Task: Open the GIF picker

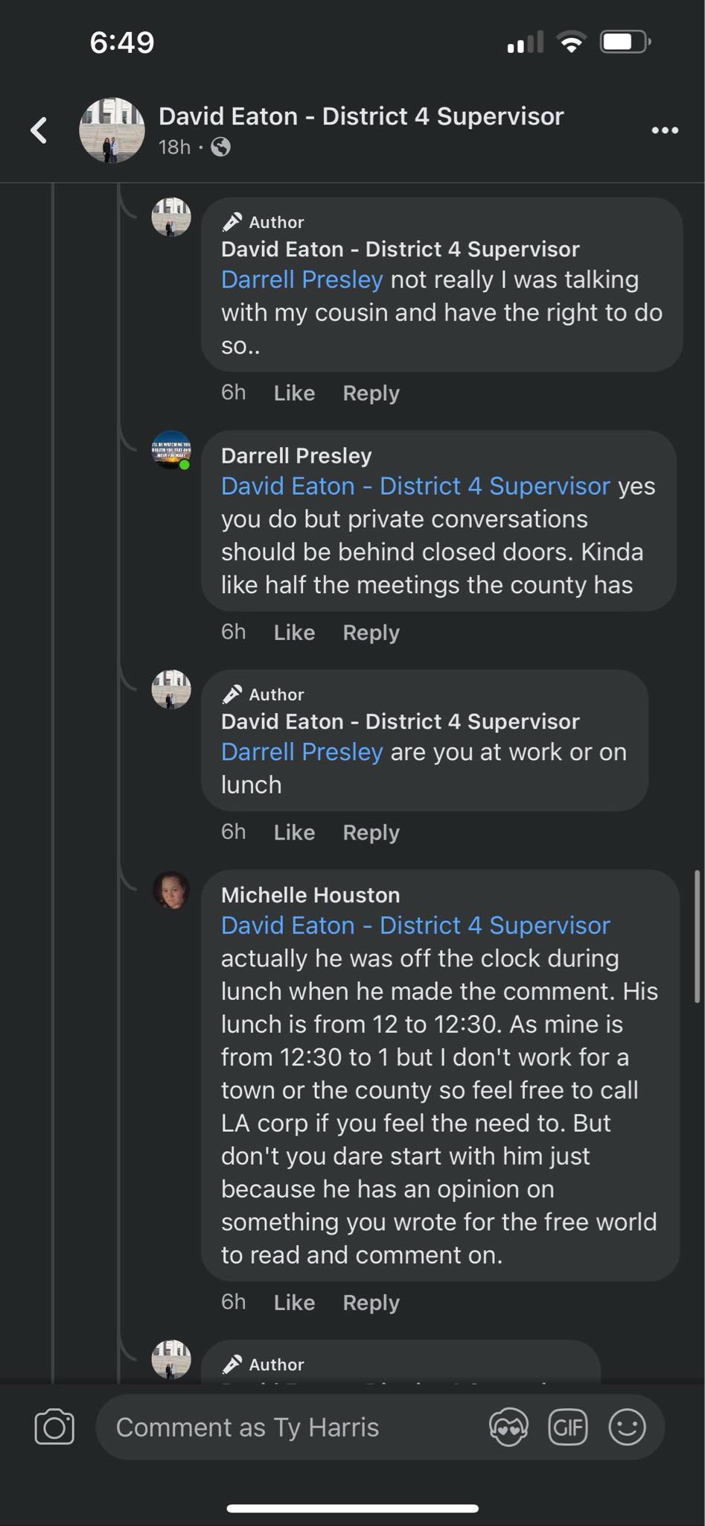Action: [567, 1427]
